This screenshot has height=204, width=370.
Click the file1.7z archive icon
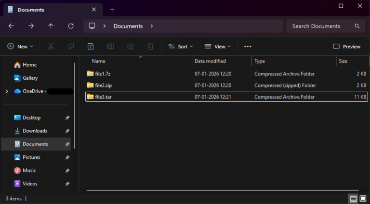90,74
